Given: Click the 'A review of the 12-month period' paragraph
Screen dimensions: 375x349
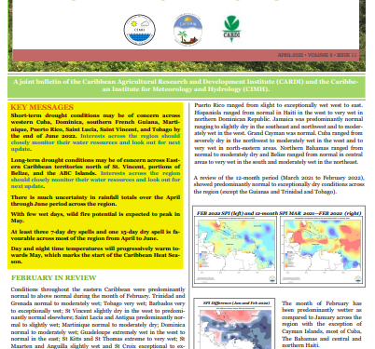Looking at the screenshot, I should point(279,184).
